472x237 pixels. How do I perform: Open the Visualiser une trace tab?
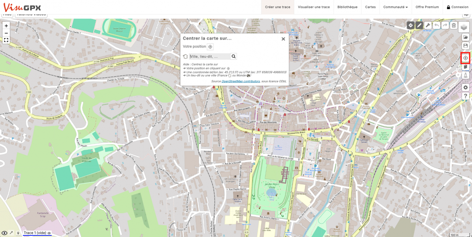click(x=313, y=7)
